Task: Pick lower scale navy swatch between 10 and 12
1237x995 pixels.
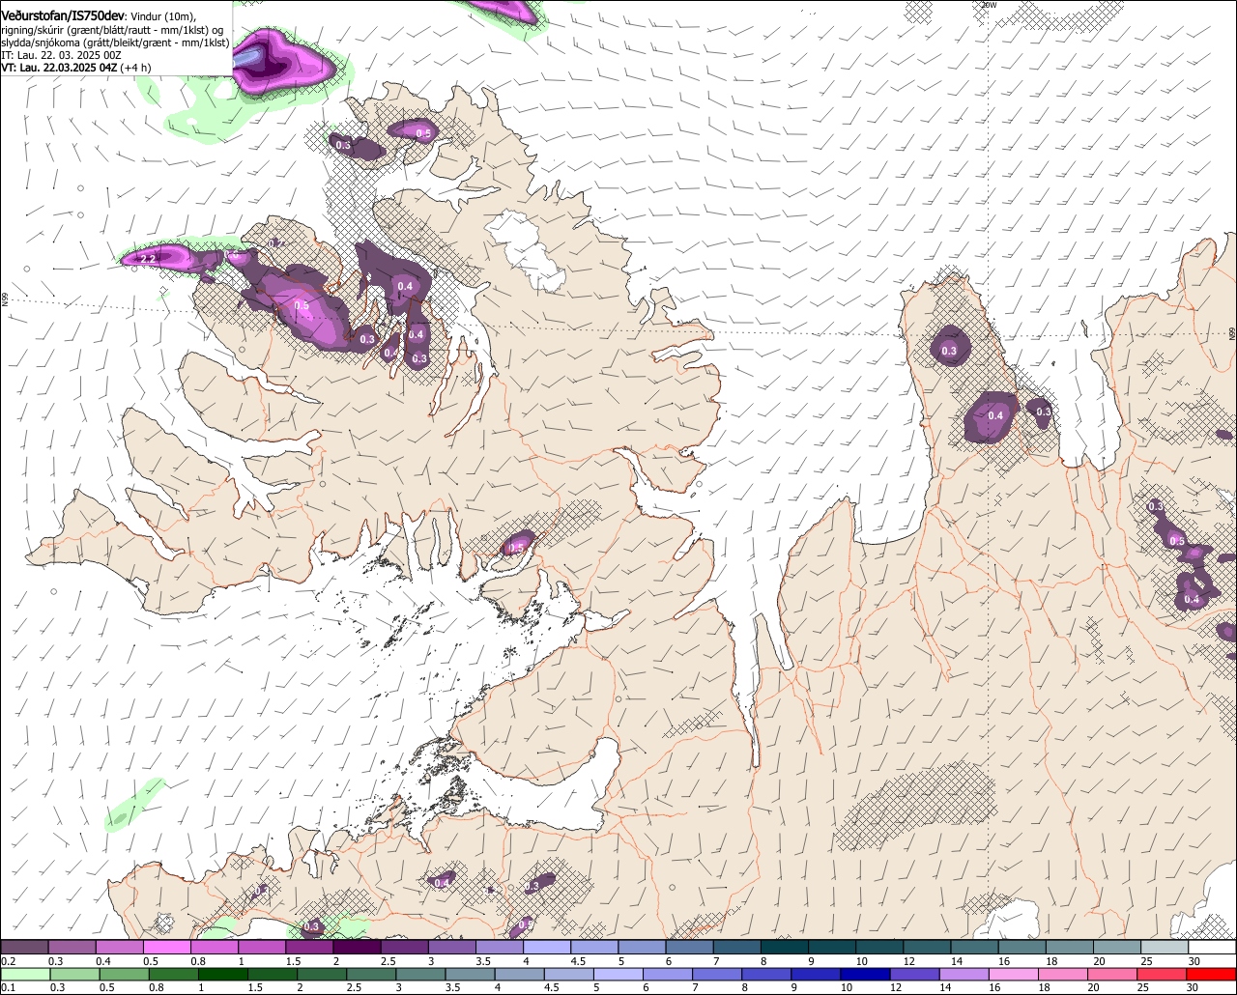Action: click(866, 974)
